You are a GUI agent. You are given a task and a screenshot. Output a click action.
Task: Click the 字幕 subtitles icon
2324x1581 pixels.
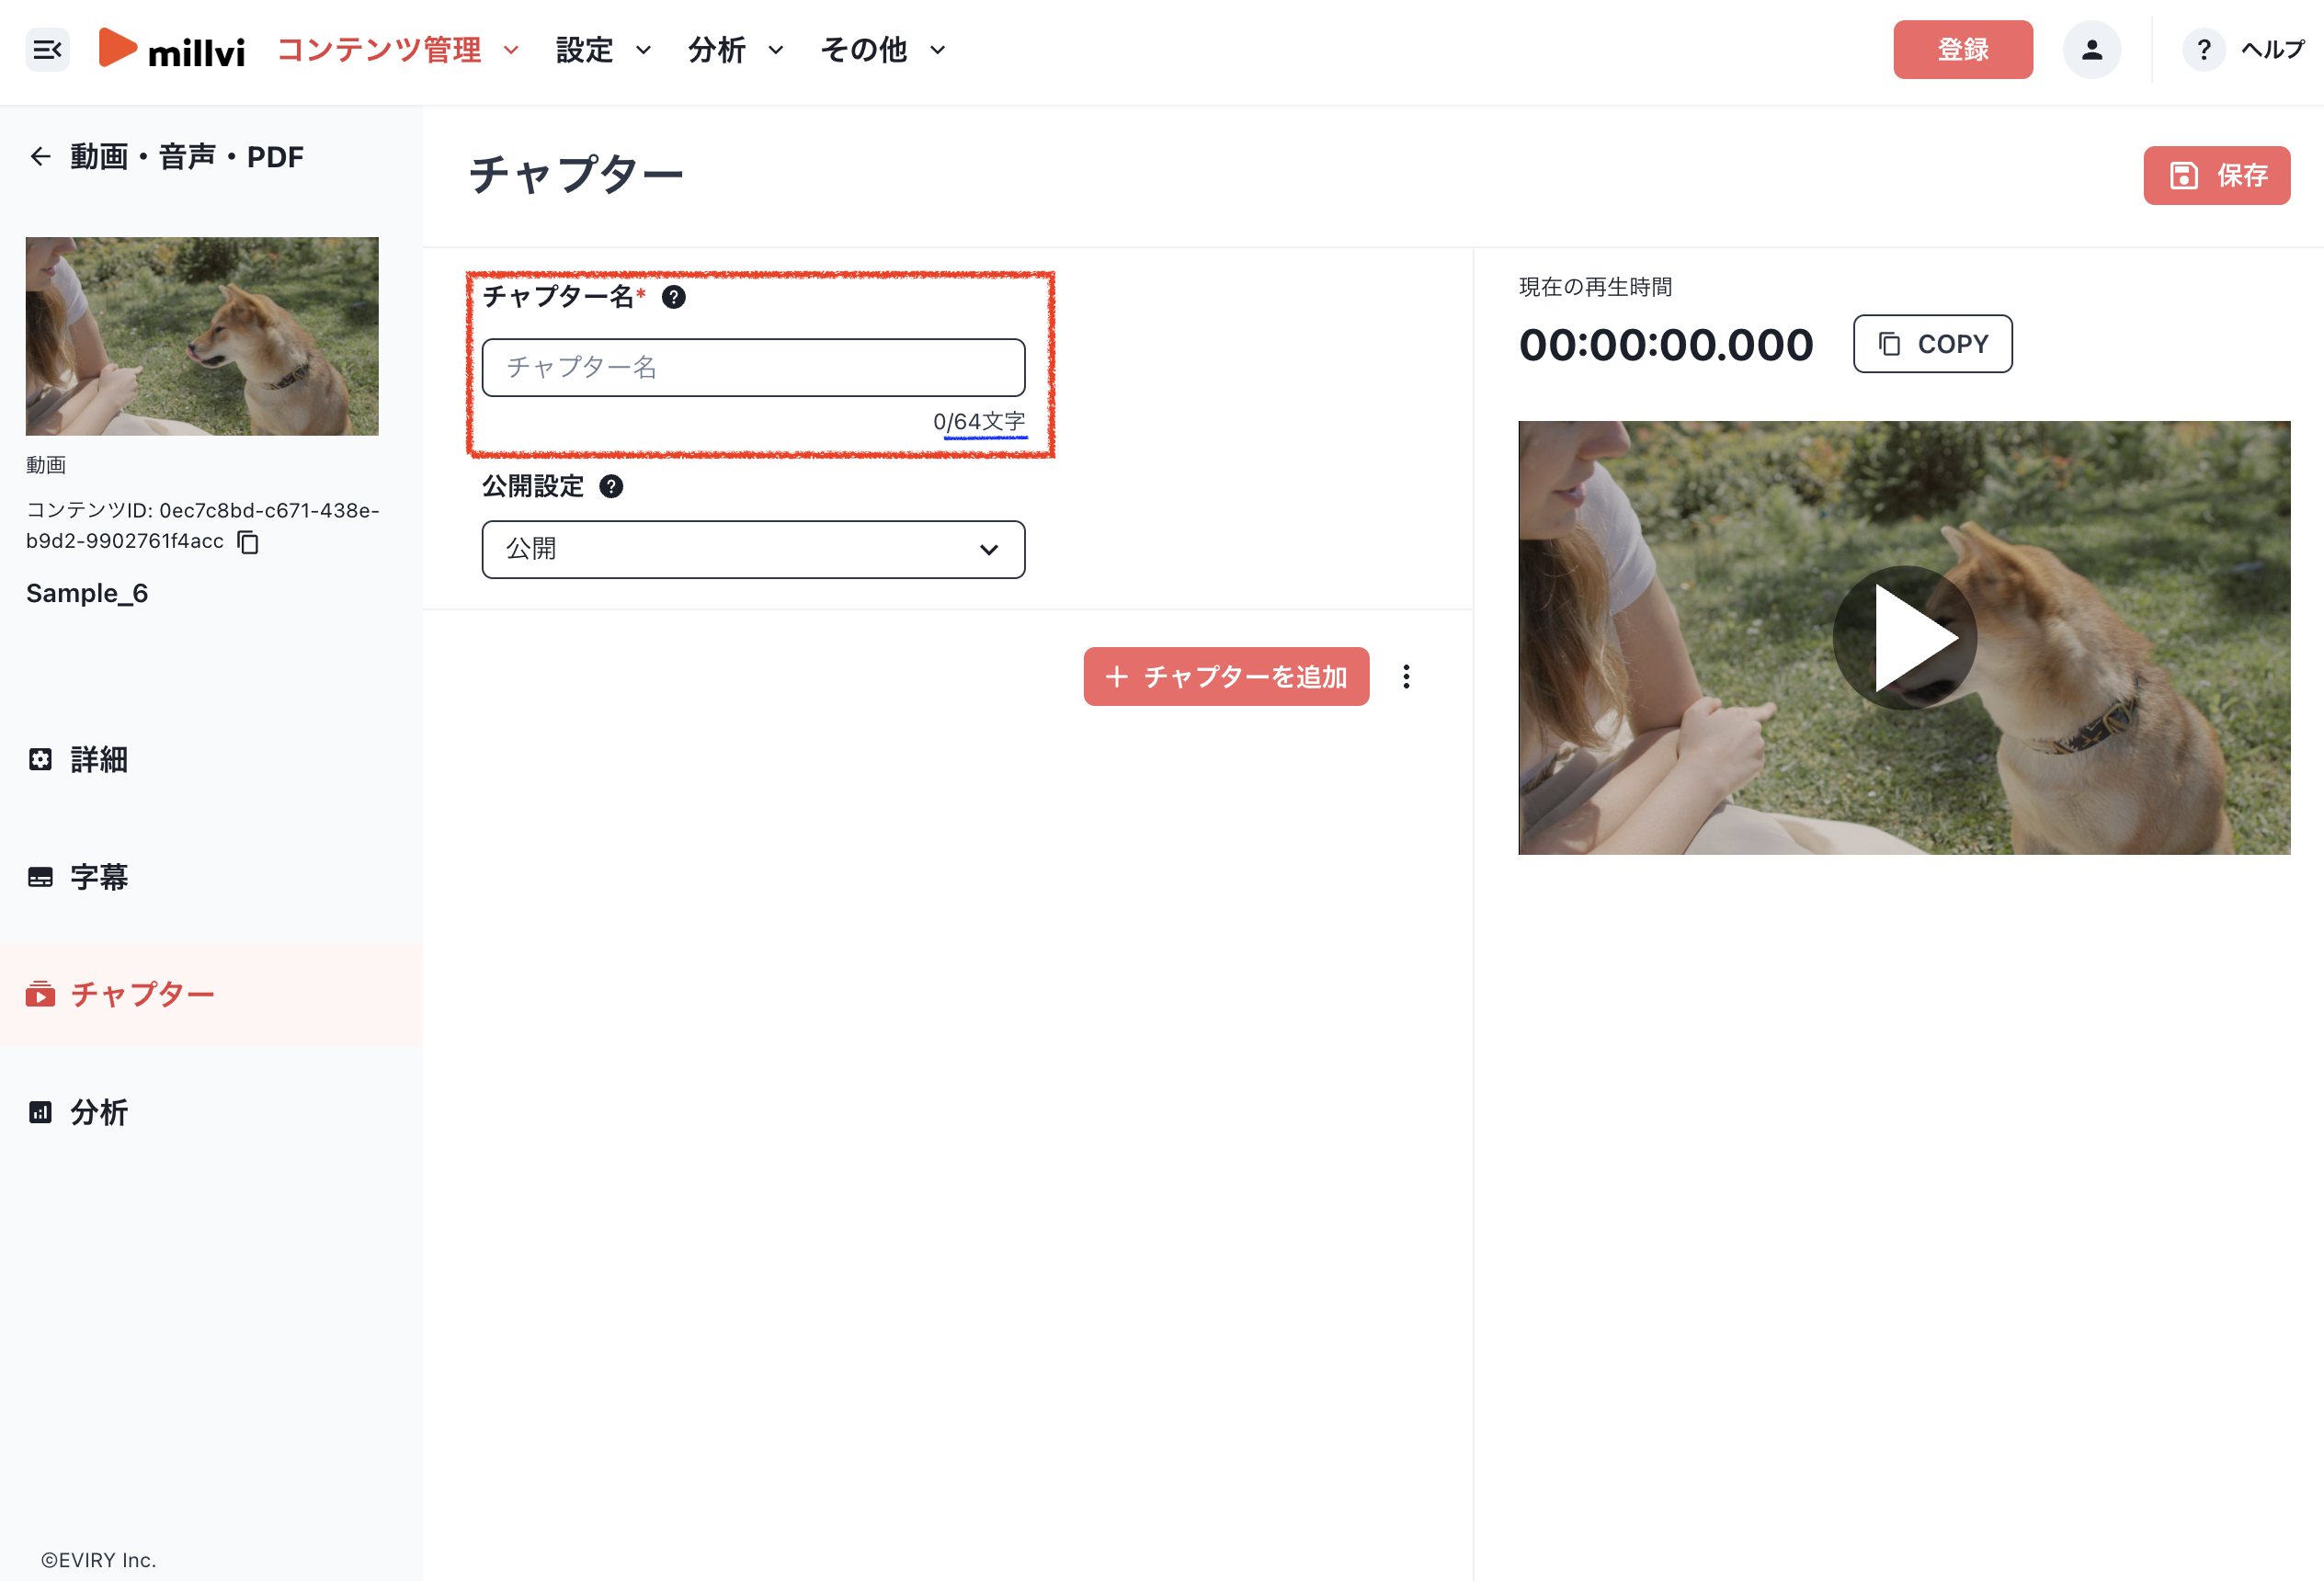click(40, 877)
